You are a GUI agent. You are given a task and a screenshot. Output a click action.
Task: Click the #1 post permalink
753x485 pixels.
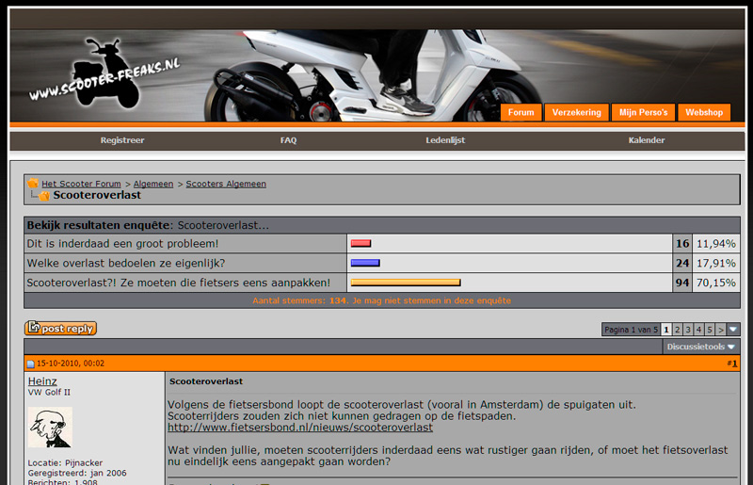[x=732, y=364]
